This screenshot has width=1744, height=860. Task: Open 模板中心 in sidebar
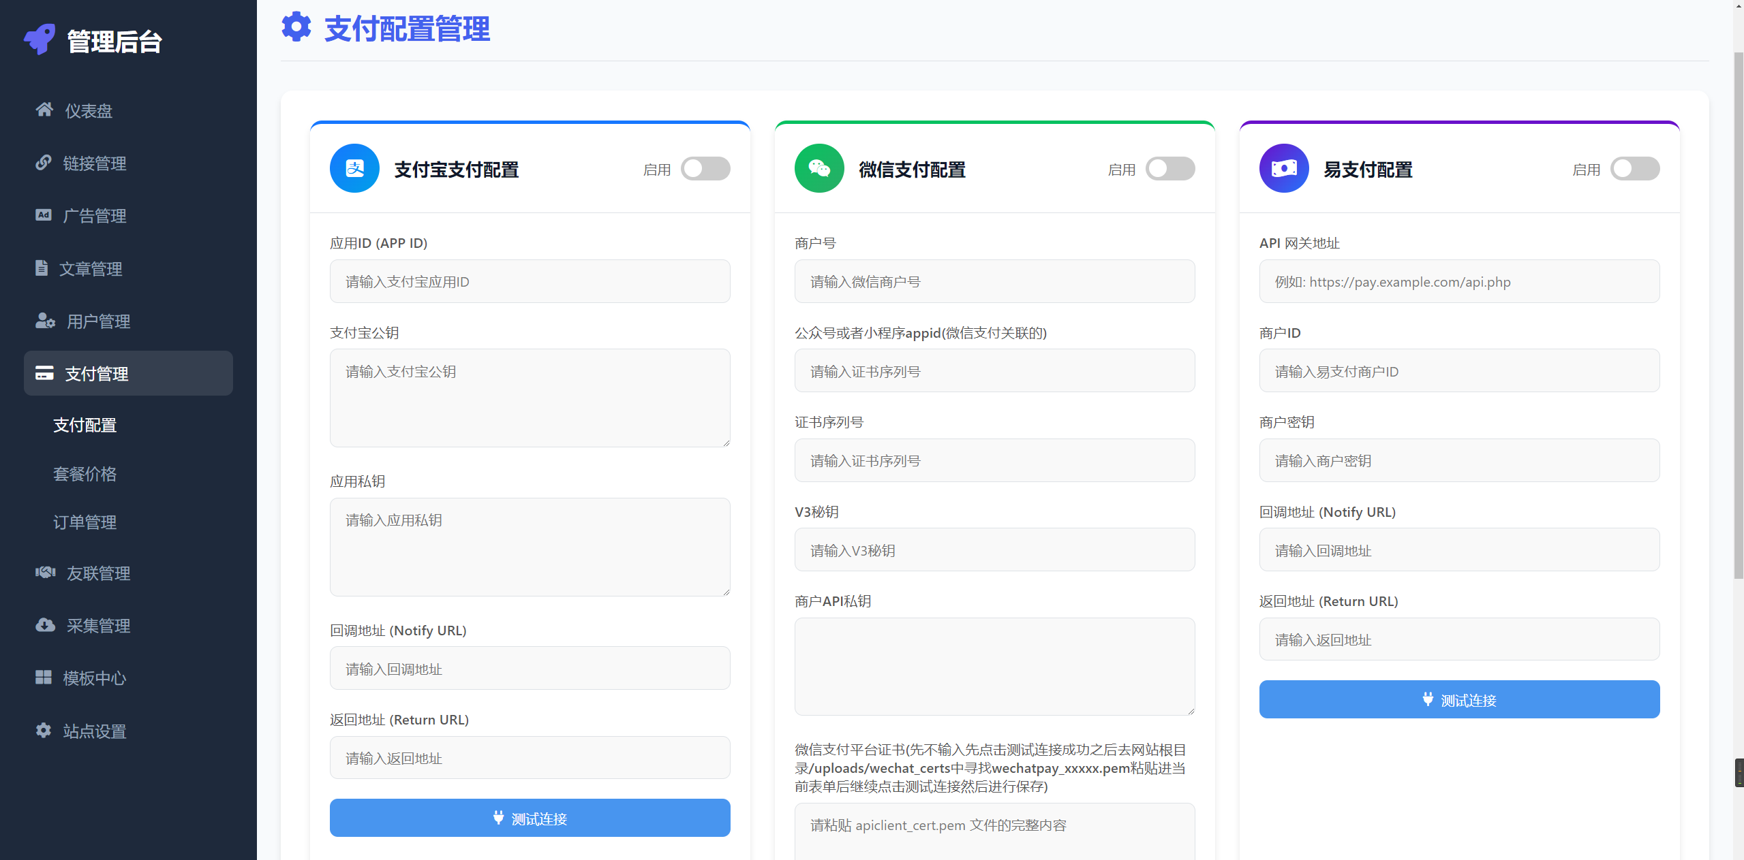(x=128, y=678)
